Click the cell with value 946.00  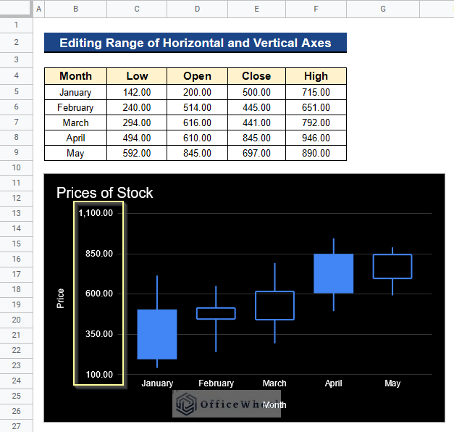(316, 138)
